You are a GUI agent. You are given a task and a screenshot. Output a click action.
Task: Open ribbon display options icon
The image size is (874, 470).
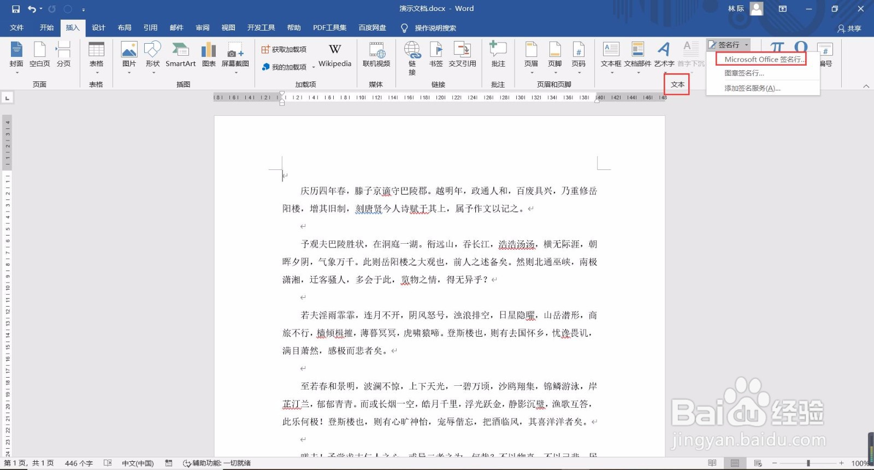[783, 9]
